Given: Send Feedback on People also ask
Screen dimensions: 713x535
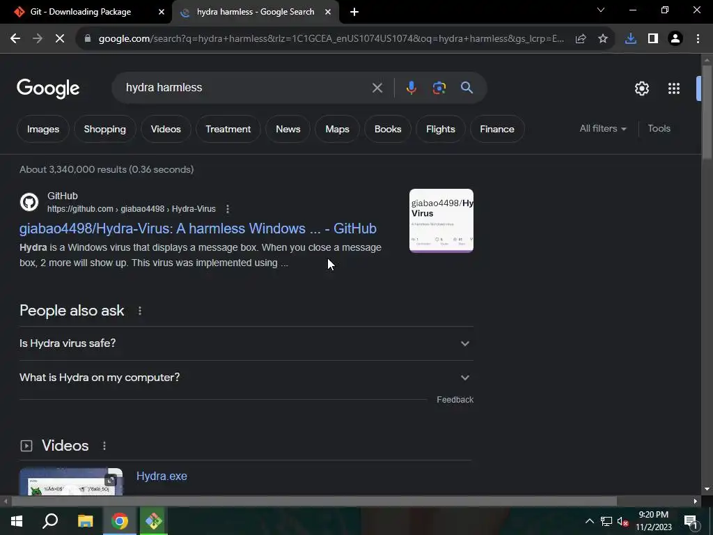Looking at the screenshot, I should click(x=455, y=400).
